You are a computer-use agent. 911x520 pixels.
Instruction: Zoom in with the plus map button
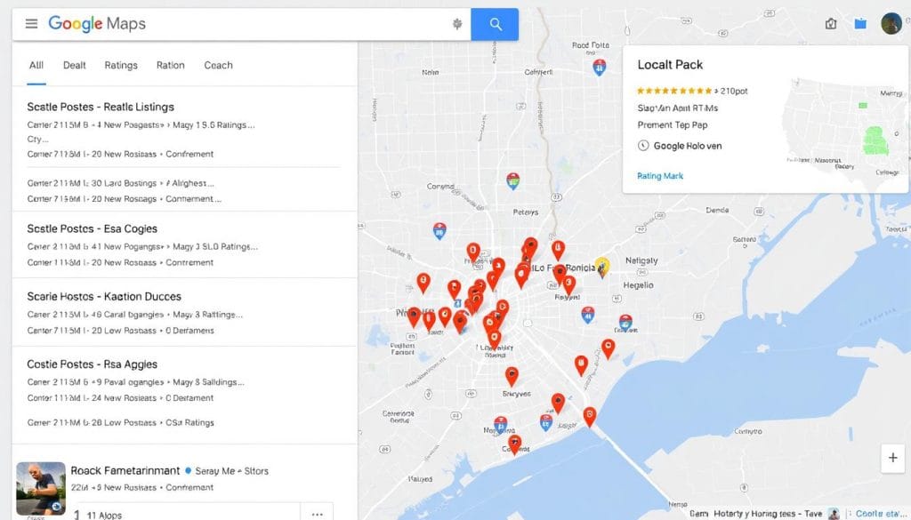pos(893,458)
